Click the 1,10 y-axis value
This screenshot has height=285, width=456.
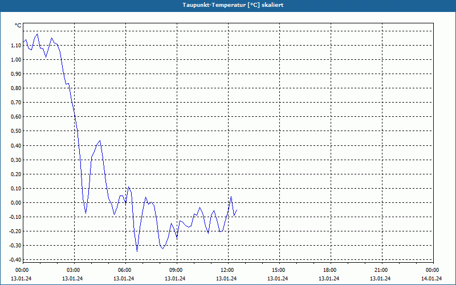point(16,46)
